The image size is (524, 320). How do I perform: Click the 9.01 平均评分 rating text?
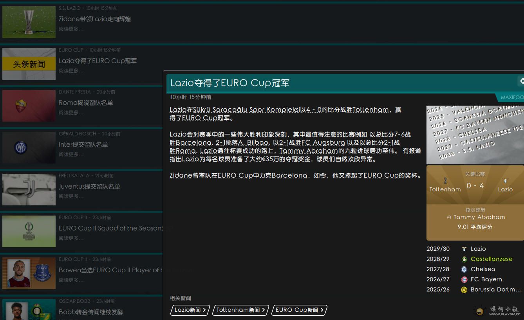tap(475, 227)
